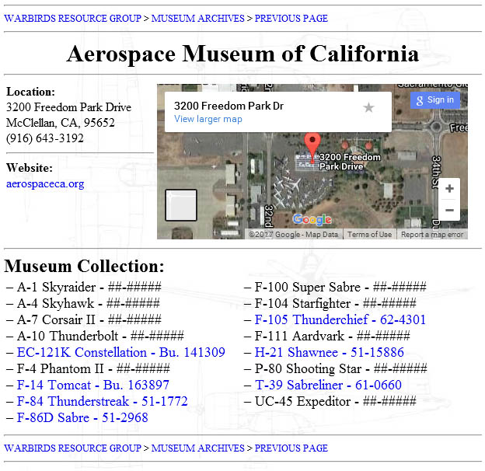Screen dimensions: 485x471
Task: Click the zoom out minus map button
Action: 448,211
